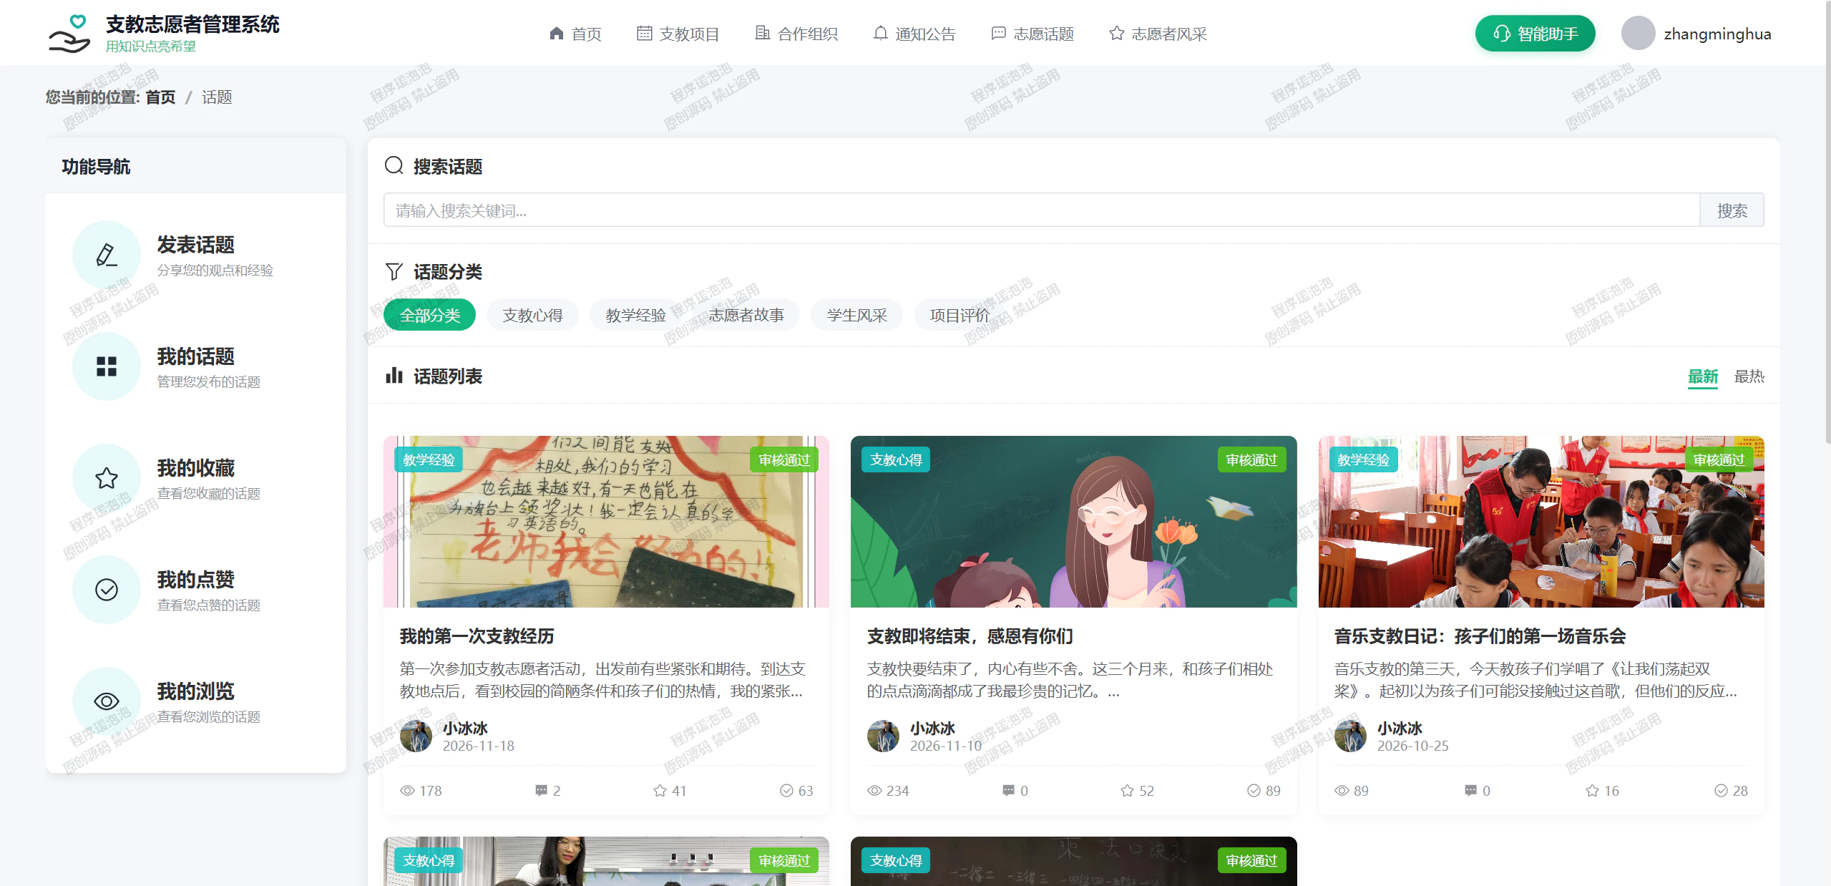Go to 首页 via the breadcrumb
Image resolution: width=1831 pixels, height=886 pixels.
tap(160, 97)
